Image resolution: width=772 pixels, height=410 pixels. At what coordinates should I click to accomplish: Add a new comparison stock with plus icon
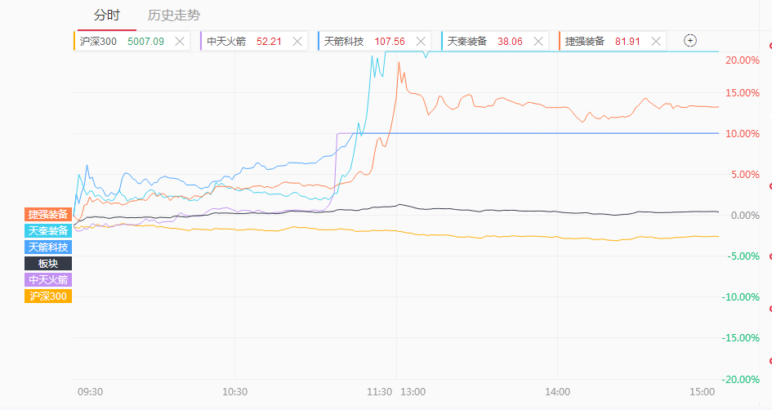(690, 41)
